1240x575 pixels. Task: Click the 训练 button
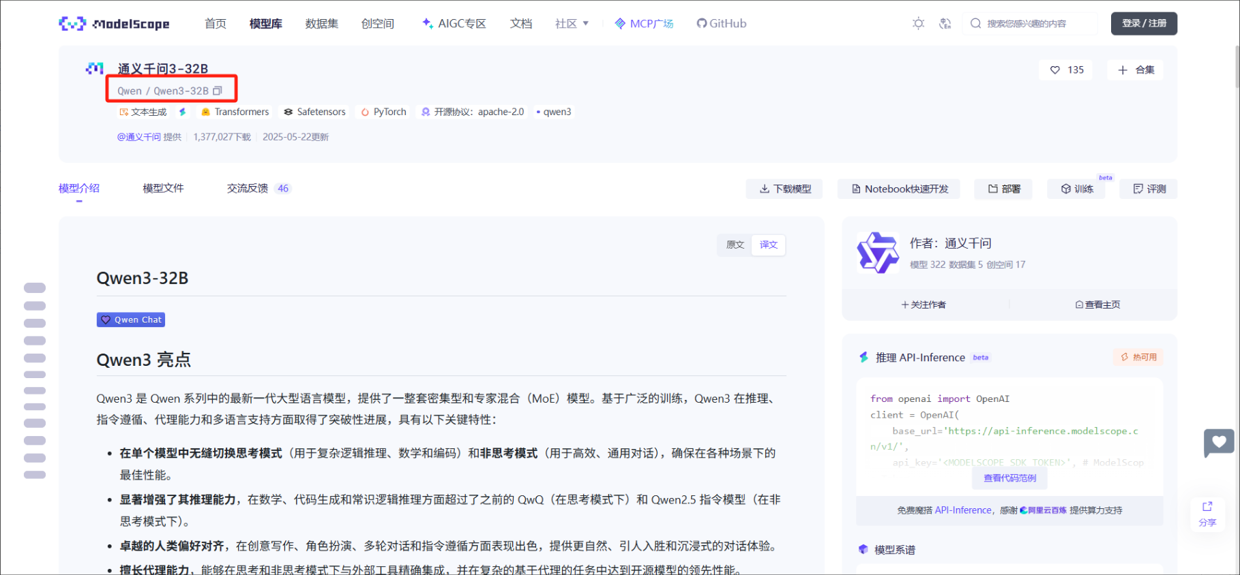coord(1076,189)
